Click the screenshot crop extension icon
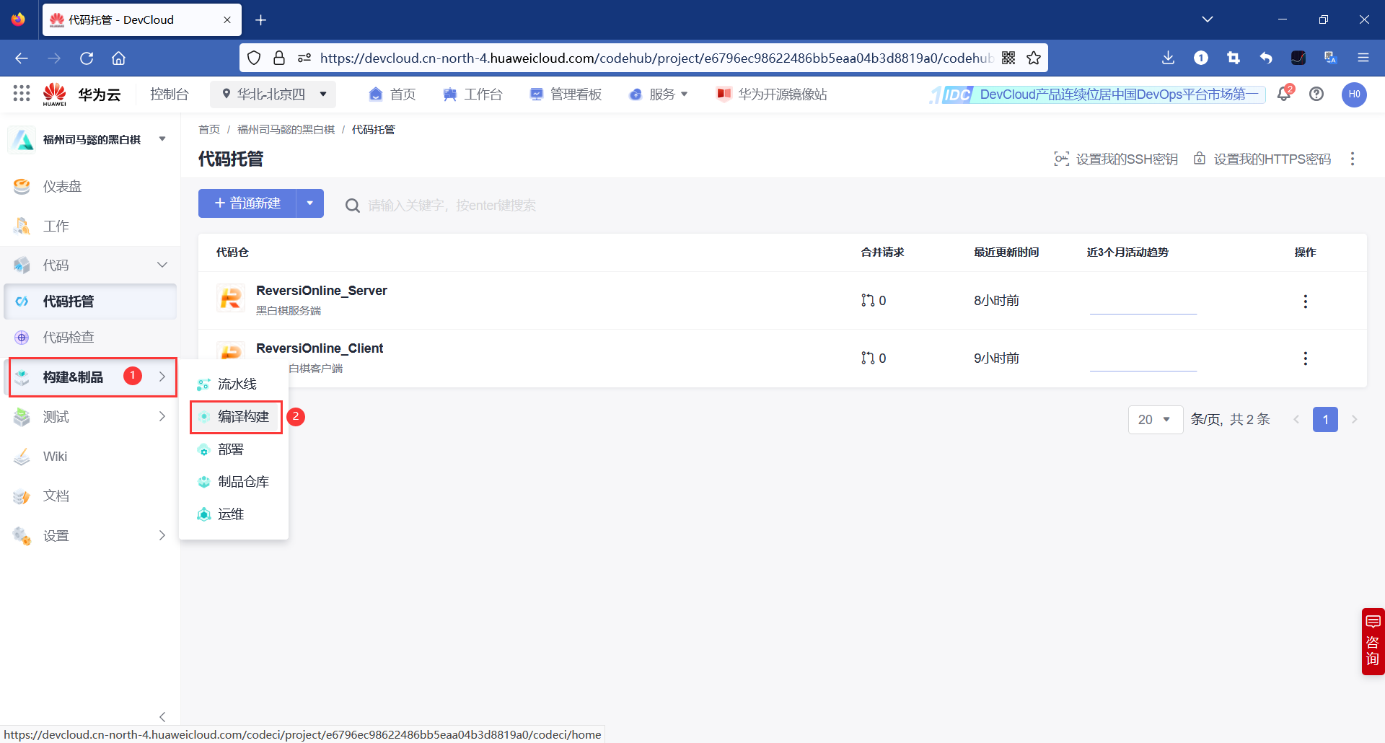Screen dimensions: 1385x743 coord(1234,58)
